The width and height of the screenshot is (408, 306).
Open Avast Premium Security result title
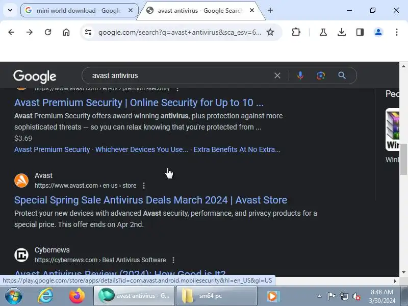139,103
